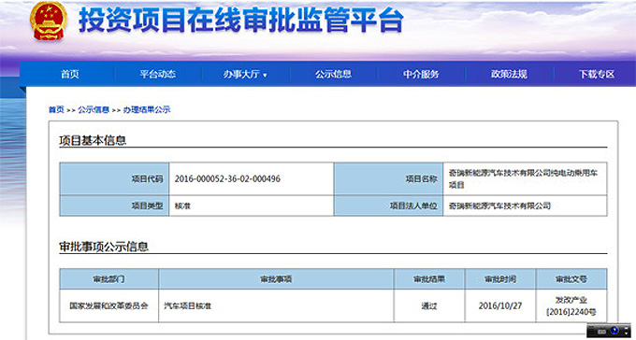This screenshot has height=340, width=636.
Task: Click the 办理结果公示 breadcrumb link
Action: pyautogui.click(x=147, y=109)
